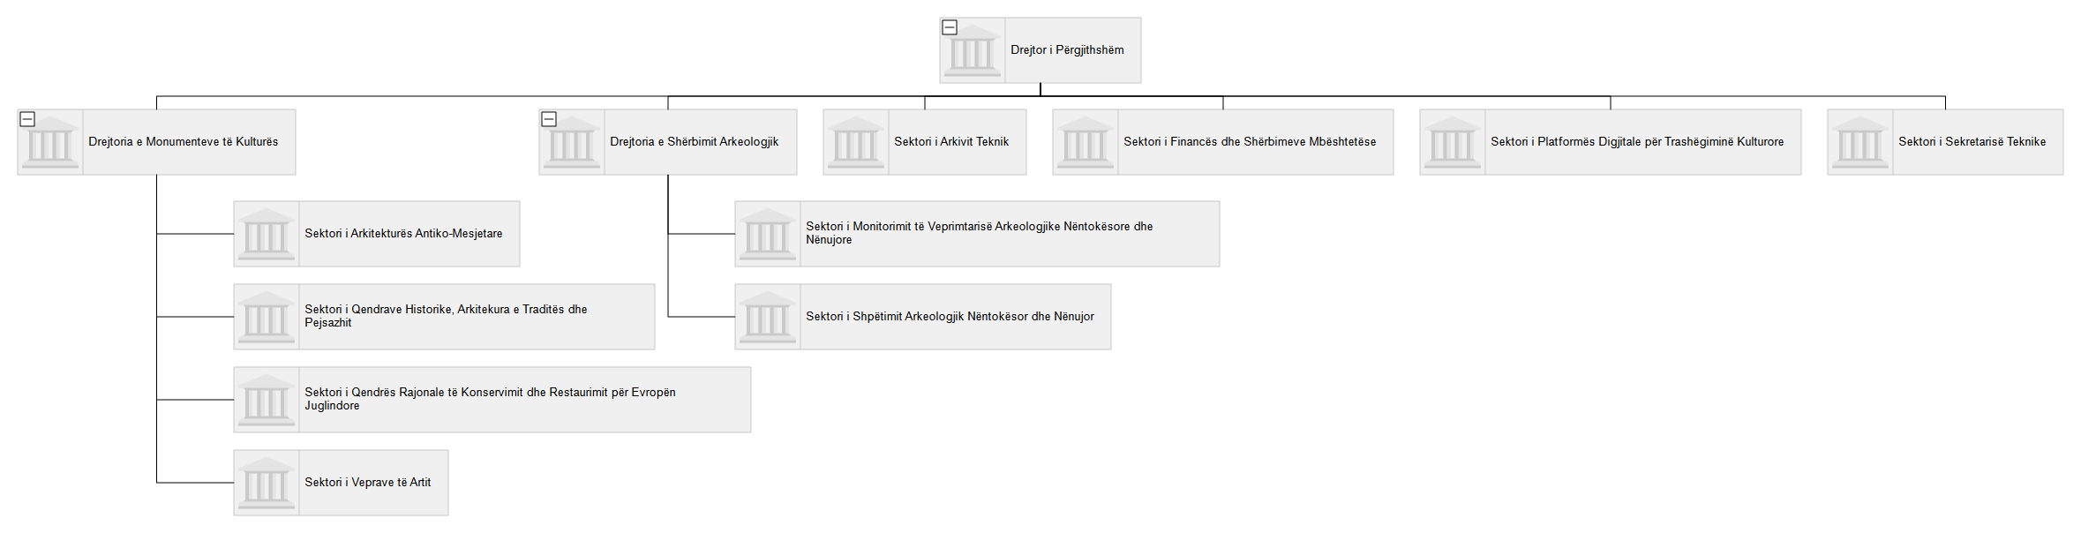The height and width of the screenshot is (533, 2081).
Task: Click the building icon for Arkitekturës Antiko-Mesjetare
Action: click(x=266, y=234)
